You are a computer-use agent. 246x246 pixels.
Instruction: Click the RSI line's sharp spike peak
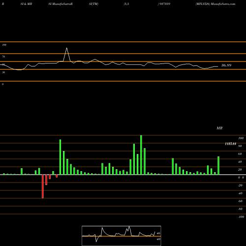pyautogui.click(x=66, y=48)
